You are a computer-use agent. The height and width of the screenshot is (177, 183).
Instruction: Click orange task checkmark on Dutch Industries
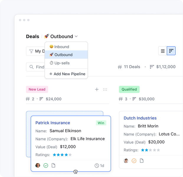134,161
